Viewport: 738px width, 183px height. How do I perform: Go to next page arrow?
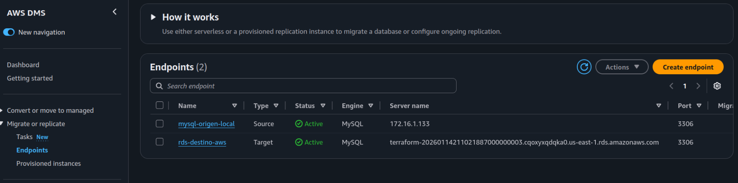(698, 86)
